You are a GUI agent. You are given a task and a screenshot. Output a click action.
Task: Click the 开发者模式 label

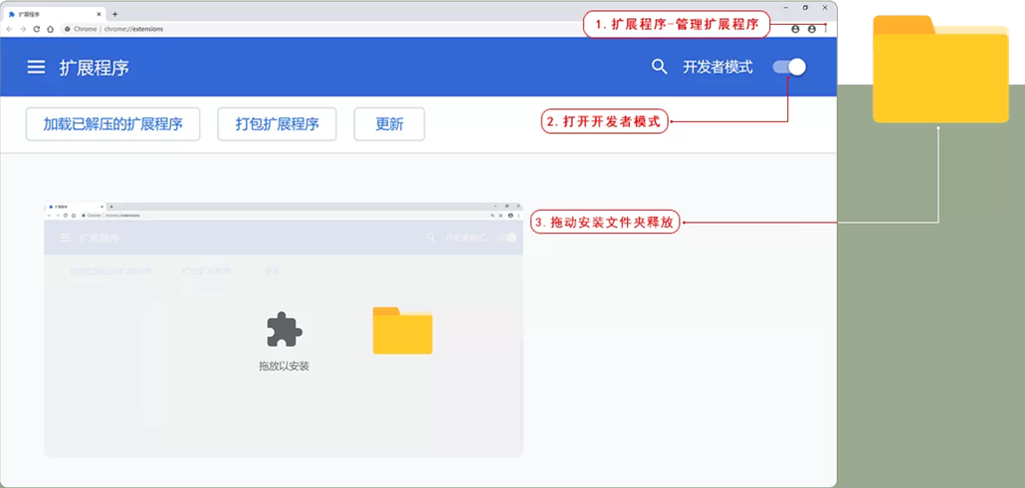point(717,67)
